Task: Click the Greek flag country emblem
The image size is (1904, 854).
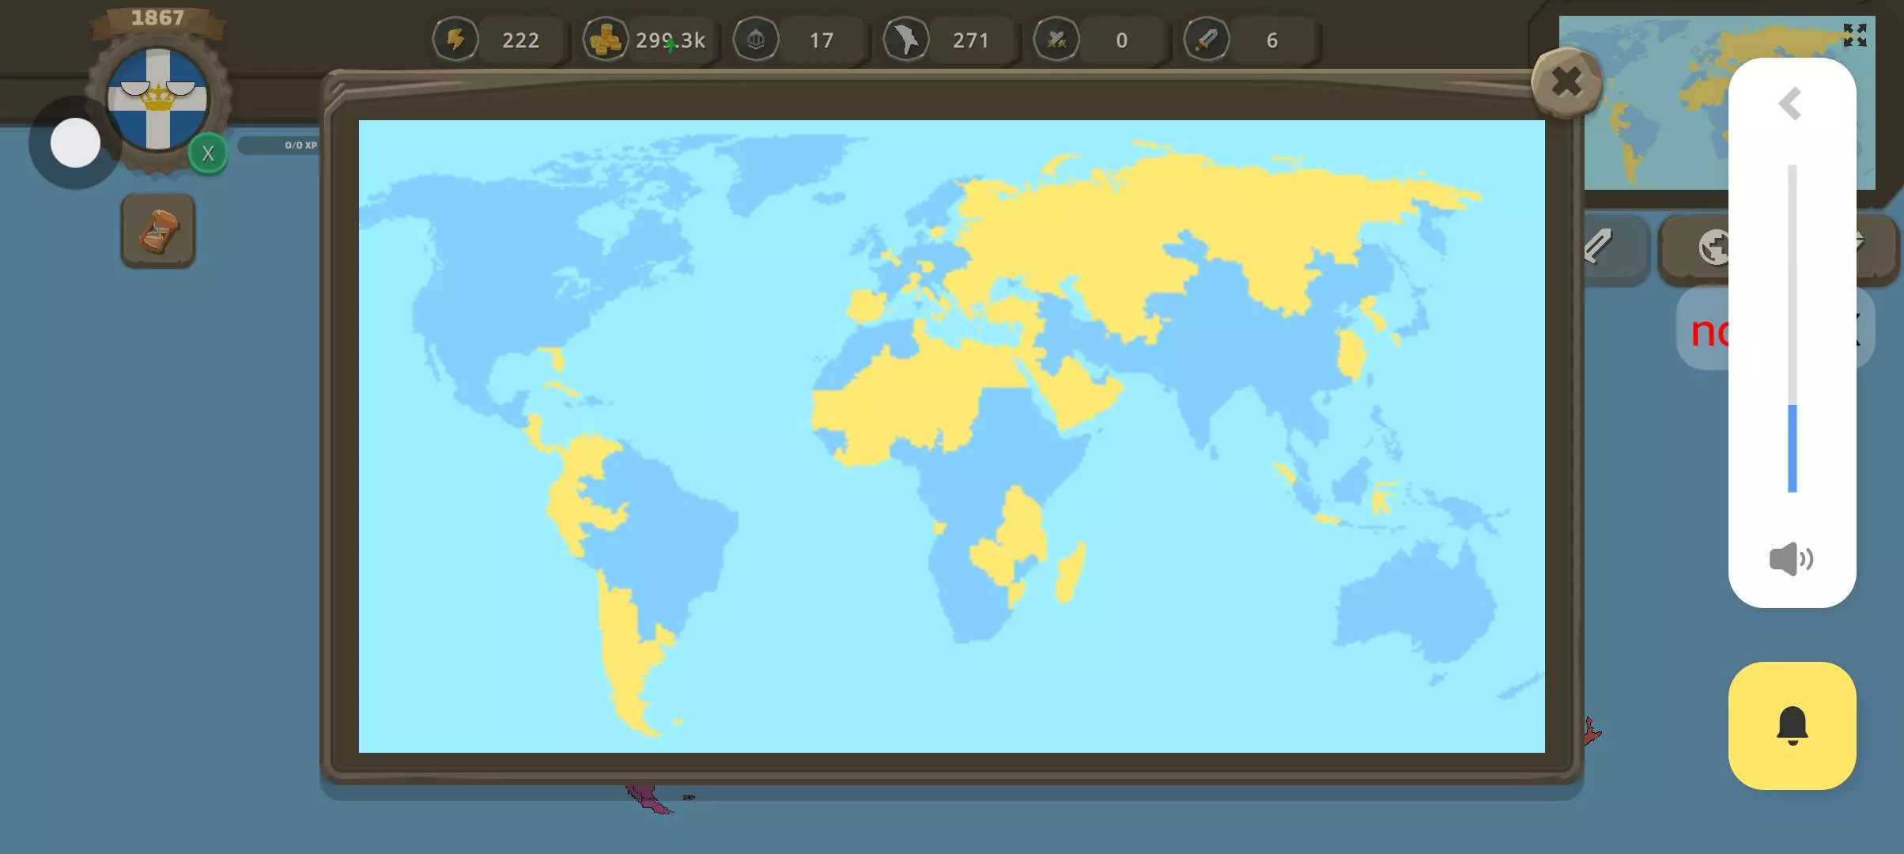Action: pos(157,99)
